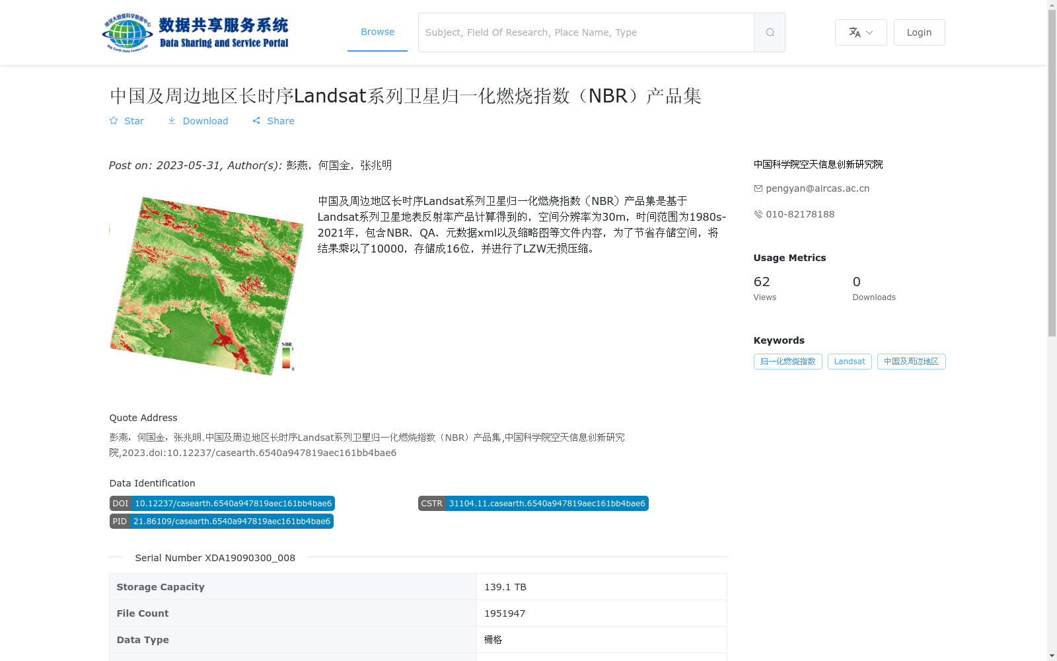Open the language translation dropdown
Screen dimensions: 1057x661
click(x=861, y=32)
